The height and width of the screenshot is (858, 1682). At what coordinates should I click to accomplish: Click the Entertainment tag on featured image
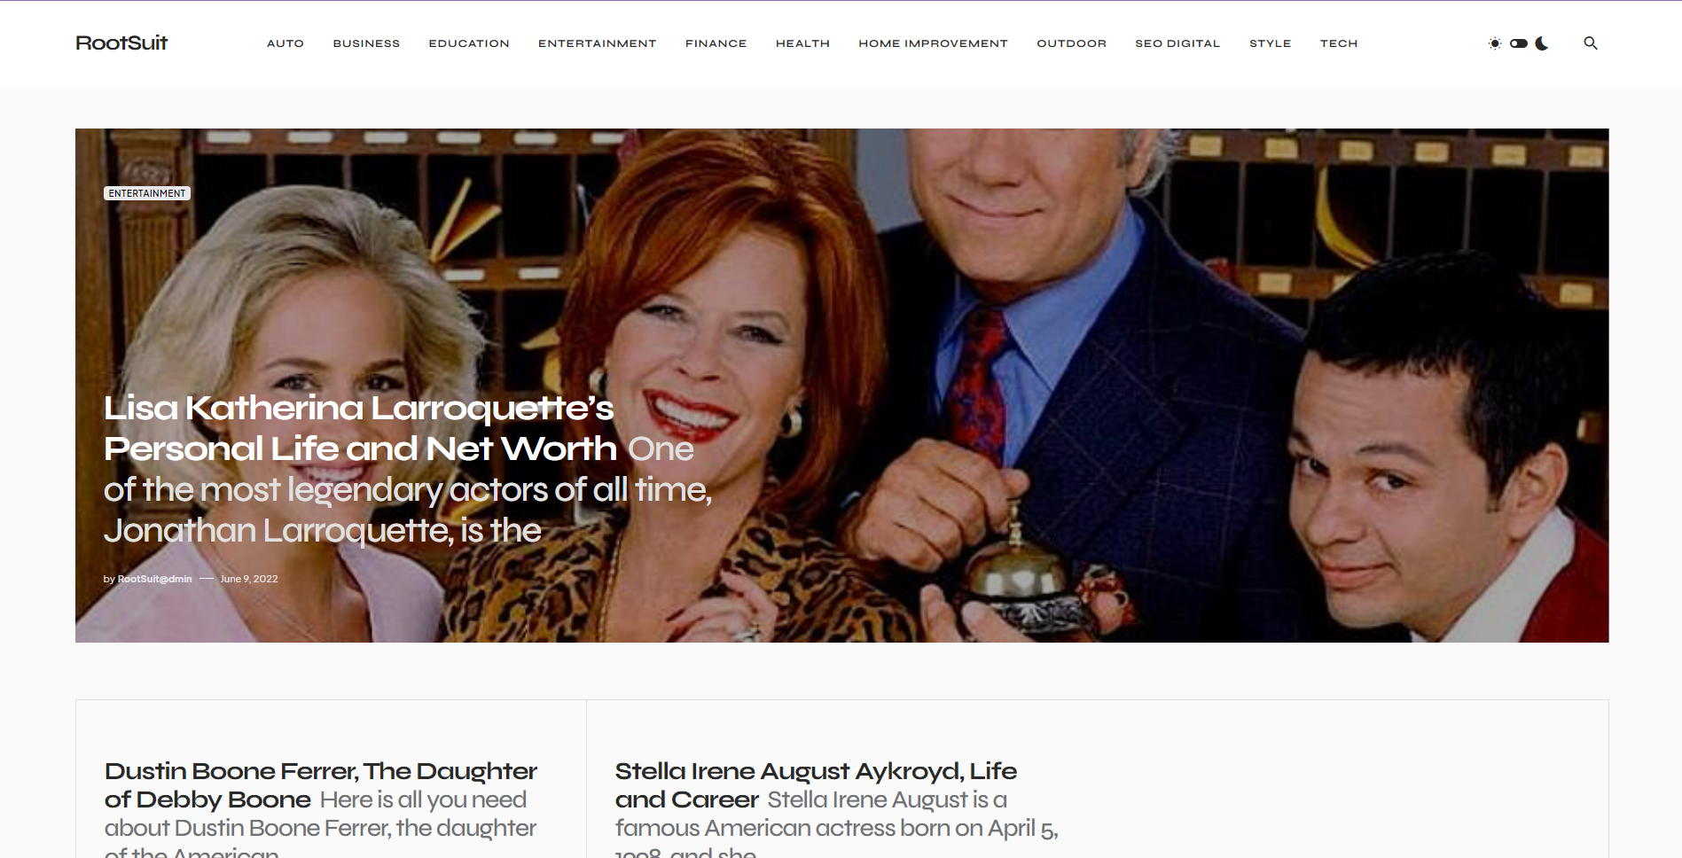click(x=147, y=193)
